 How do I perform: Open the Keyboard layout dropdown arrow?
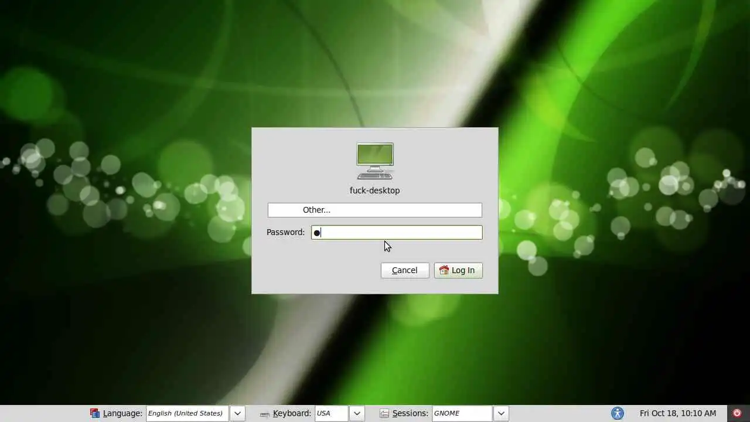pos(357,413)
